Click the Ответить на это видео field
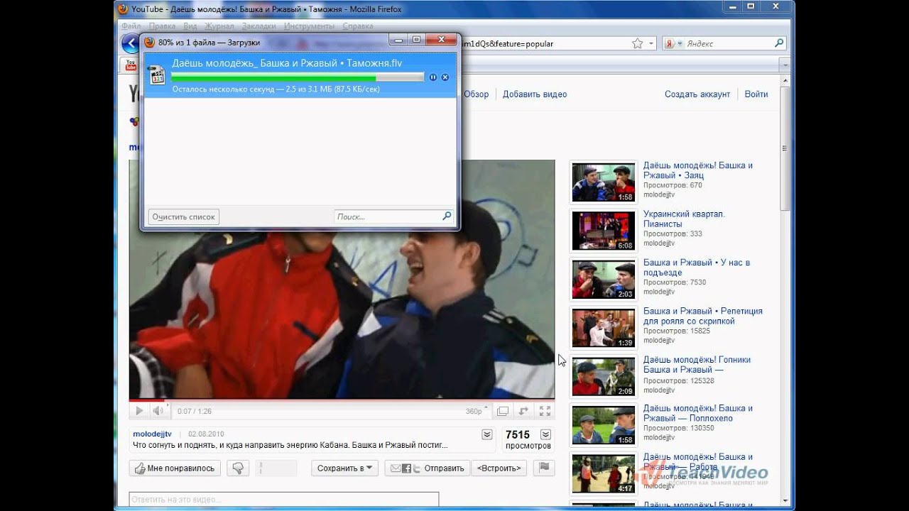Image resolution: width=909 pixels, height=511 pixels. pyautogui.click(x=284, y=500)
